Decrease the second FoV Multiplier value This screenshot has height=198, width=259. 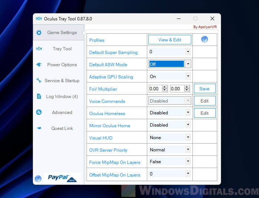click(x=186, y=90)
